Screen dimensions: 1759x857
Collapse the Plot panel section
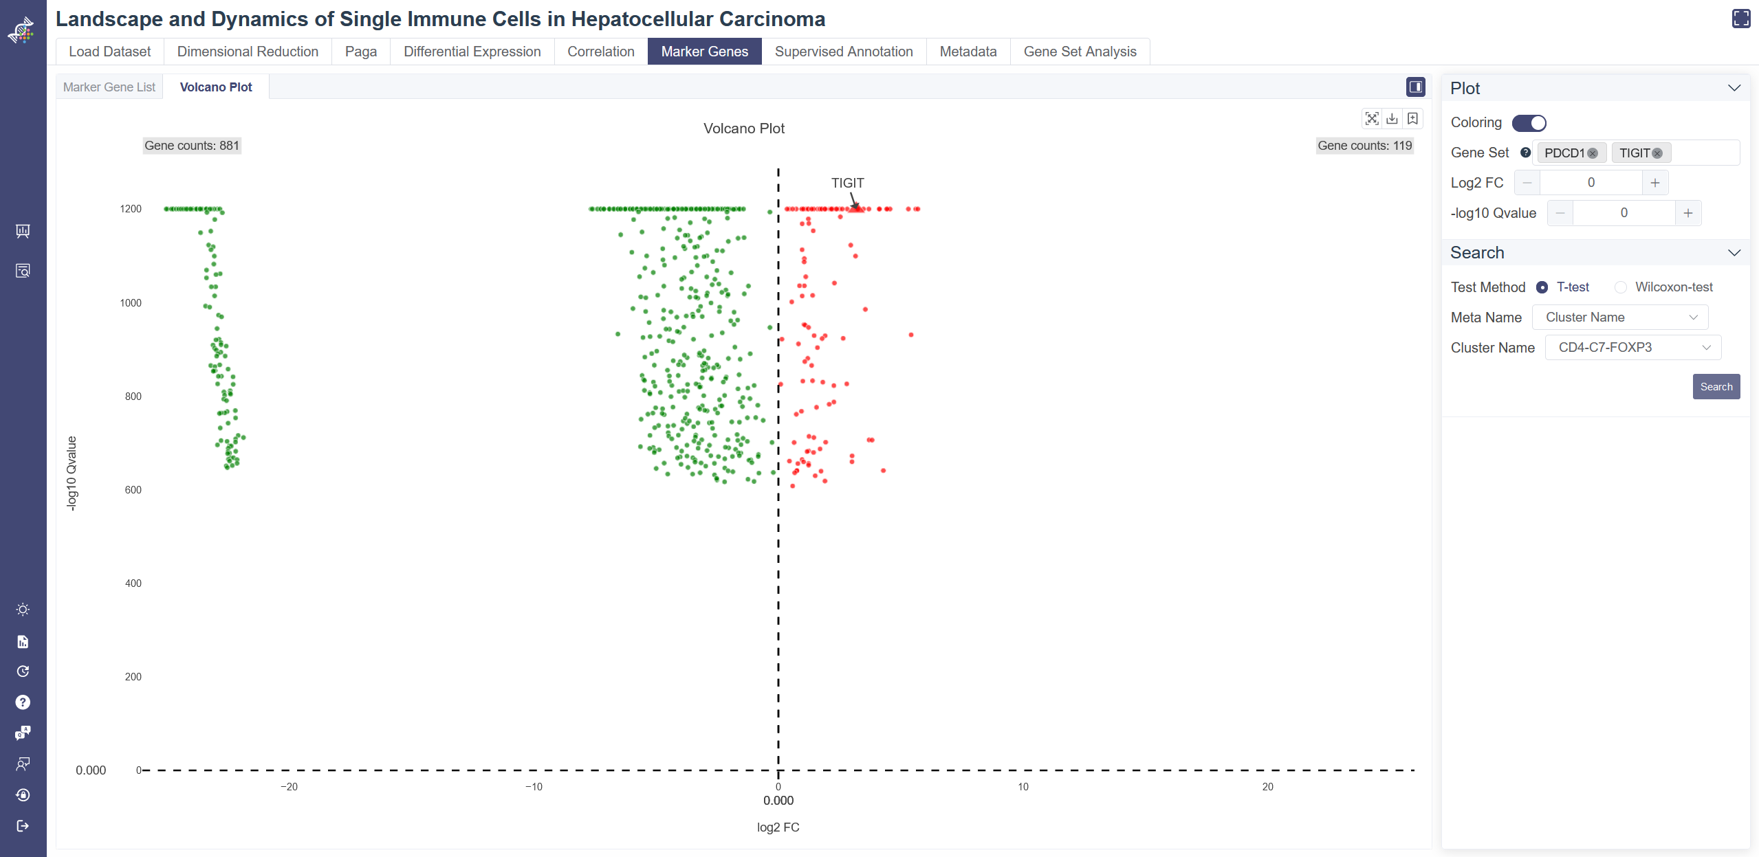tap(1734, 89)
